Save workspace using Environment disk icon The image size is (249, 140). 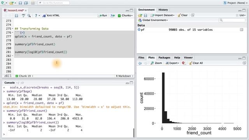pos(146,15)
